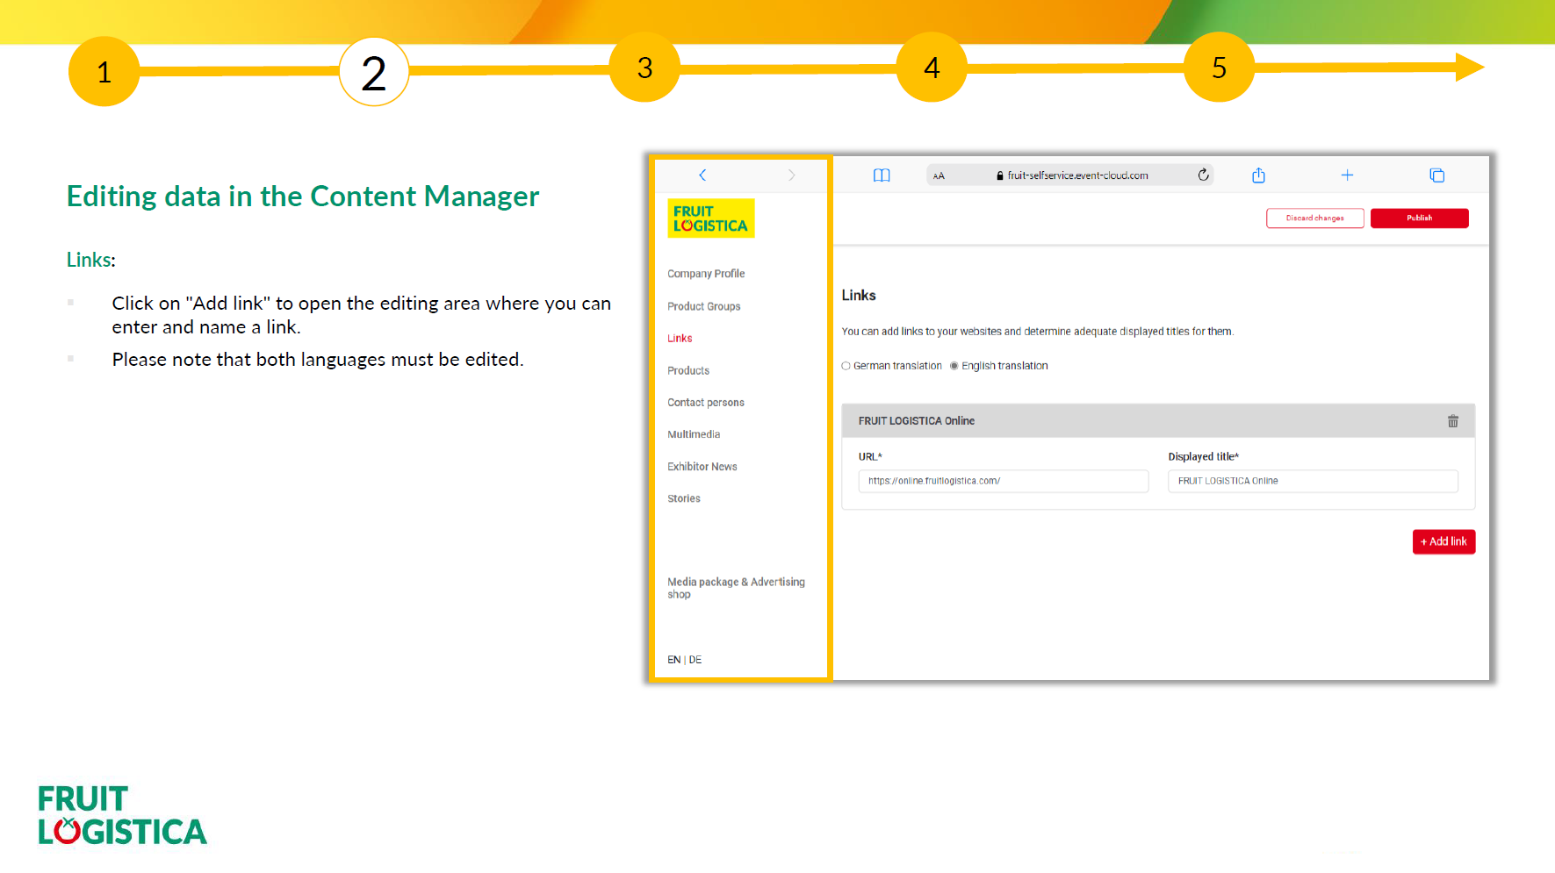The image size is (1555, 873).
Task: Click the browser forward arrow
Action: 792,175
